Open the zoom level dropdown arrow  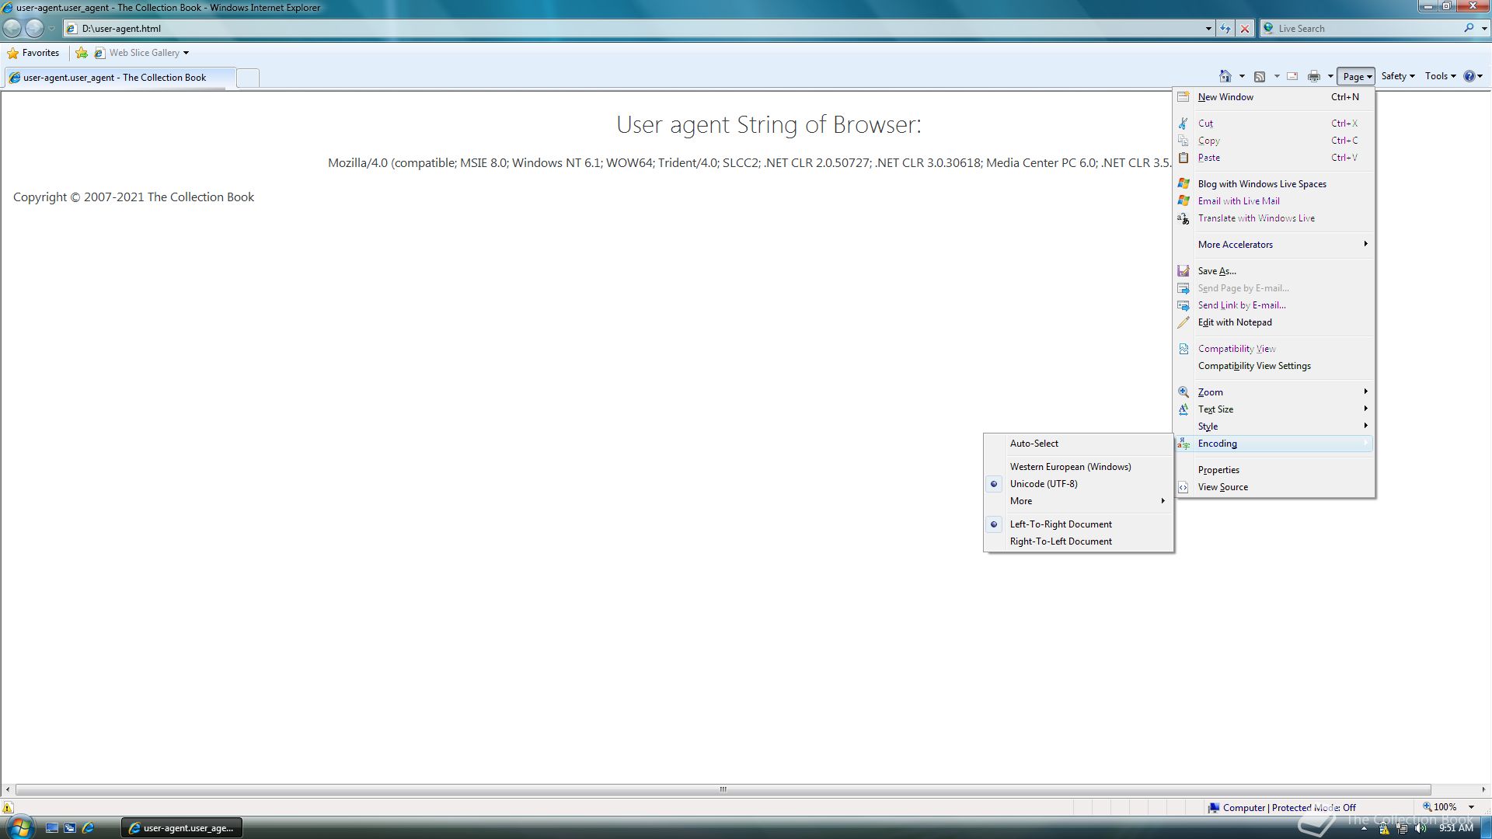(1471, 807)
